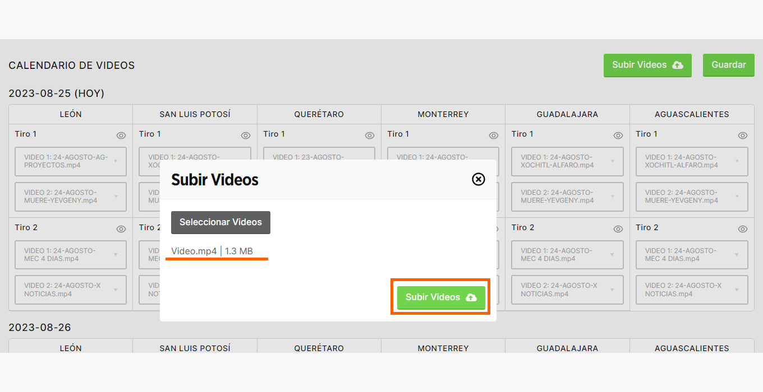Toggle eye icon for León Tiro 1
The image size is (763, 392).
(121, 136)
